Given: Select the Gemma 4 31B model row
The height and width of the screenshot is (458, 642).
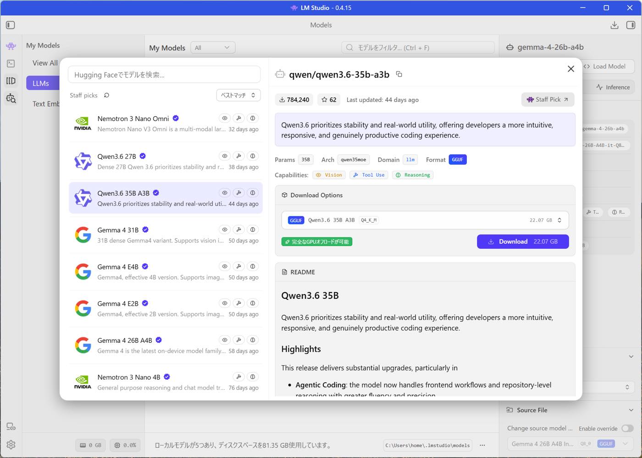Looking at the screenshot, I should click(x=166, y=235).
